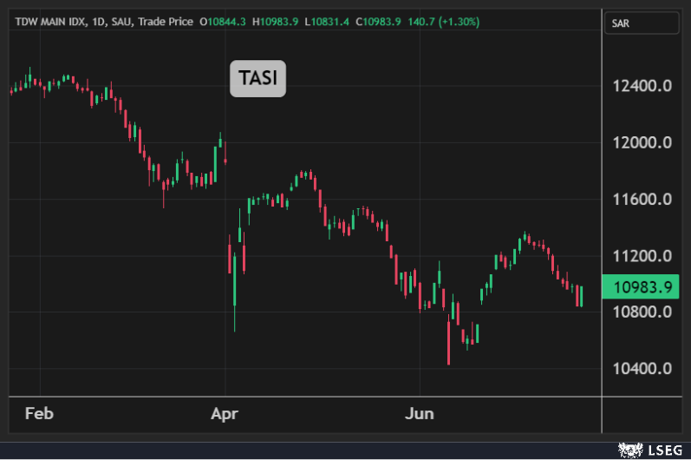Click the 10800.0 price axis label

pos(642,312)
